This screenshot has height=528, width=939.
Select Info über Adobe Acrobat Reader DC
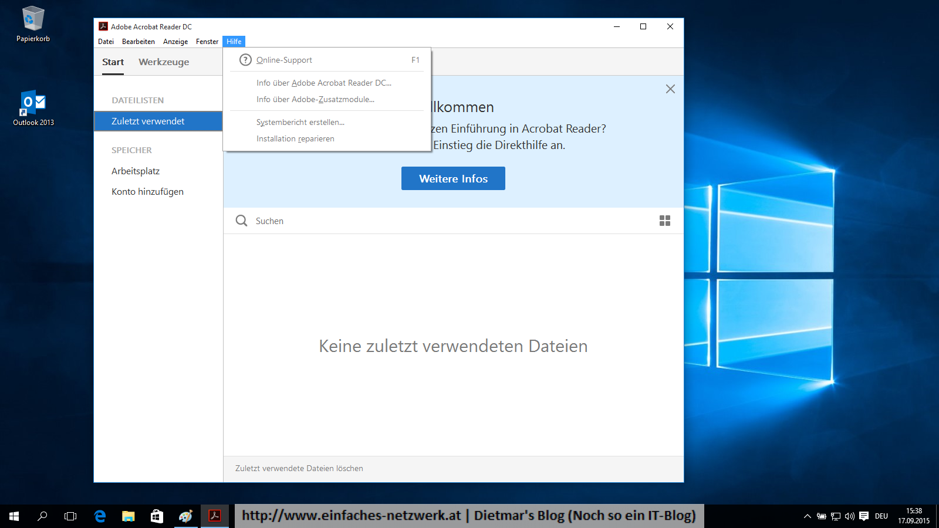click(327, 83)
